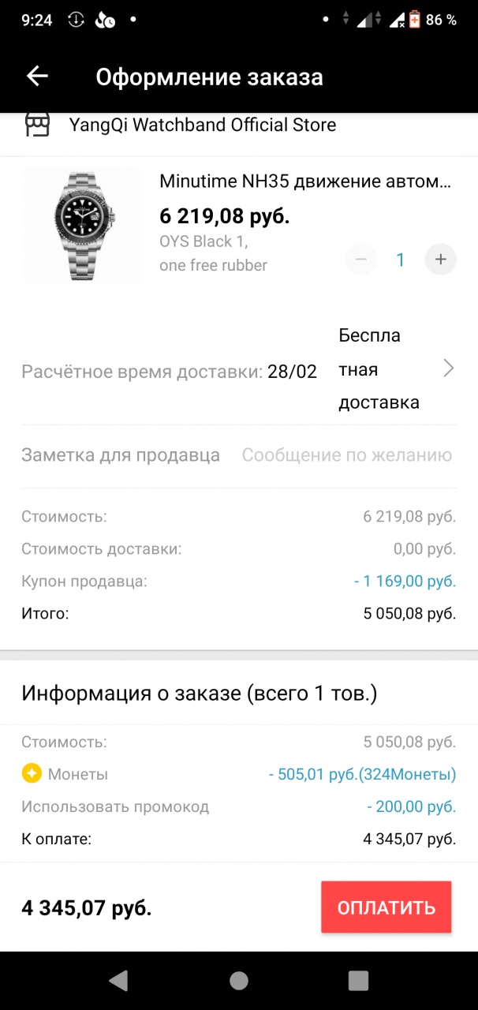The height and width of the screenshot is (1010, 478).
Task: Tap Minutime NH35 product title
Action: point(305,181)
